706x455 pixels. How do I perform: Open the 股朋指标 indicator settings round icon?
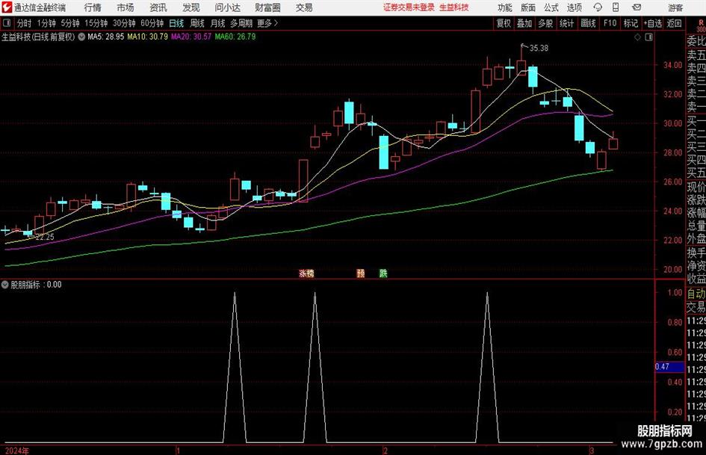[5, 285]
